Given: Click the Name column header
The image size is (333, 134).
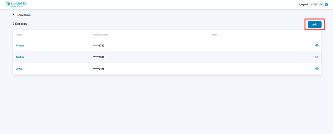Looking at the screenshot, I should tap(19, 35).
